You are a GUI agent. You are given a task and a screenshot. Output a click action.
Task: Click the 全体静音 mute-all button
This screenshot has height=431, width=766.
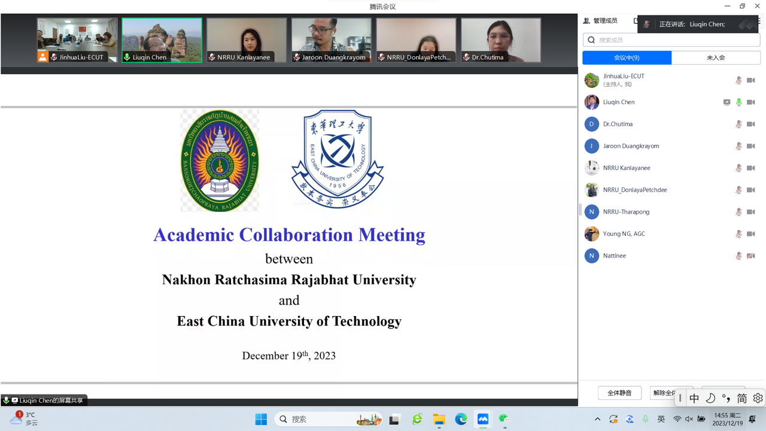pyautogui.click(x=619, y=393)
